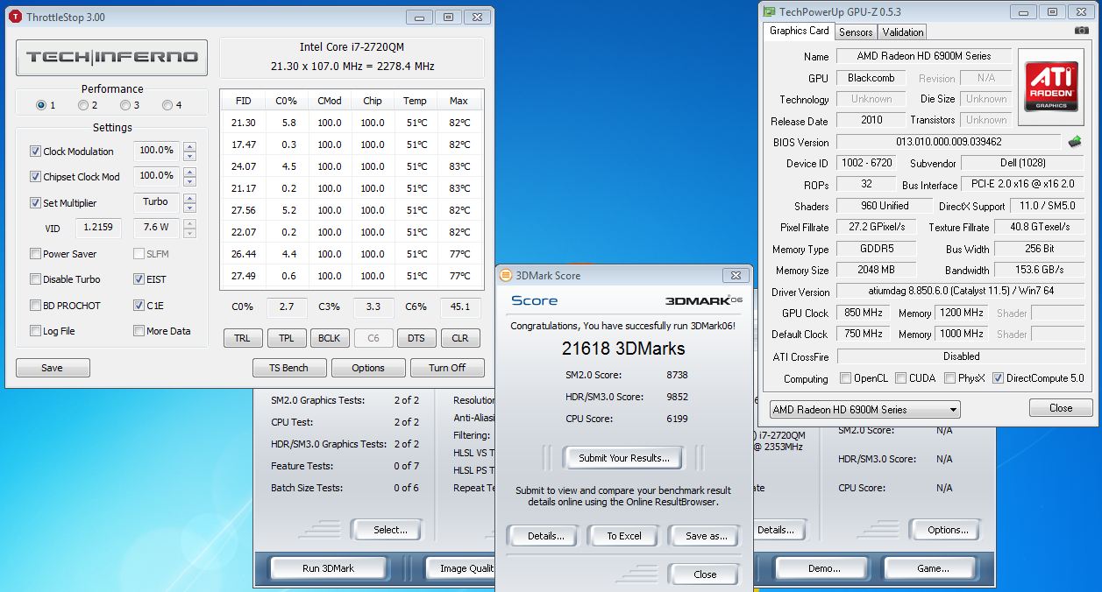1102x592 pixels.
Task: Check the More Data option
Action: [x=139, y=331]
